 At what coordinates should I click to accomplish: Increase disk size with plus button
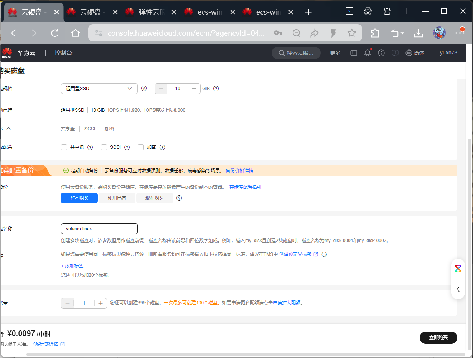pos(194,89)
